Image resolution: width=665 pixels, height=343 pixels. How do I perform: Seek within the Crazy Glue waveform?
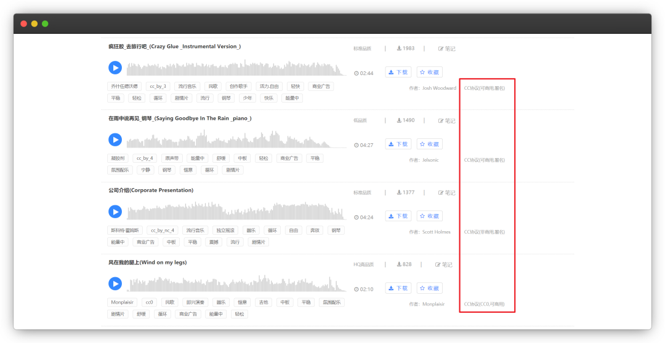click(234, 68)
